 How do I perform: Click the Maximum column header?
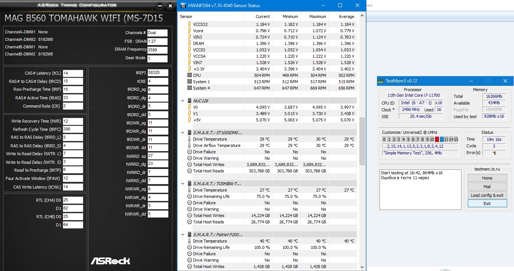pyautogui.click(x=314, y=16)
